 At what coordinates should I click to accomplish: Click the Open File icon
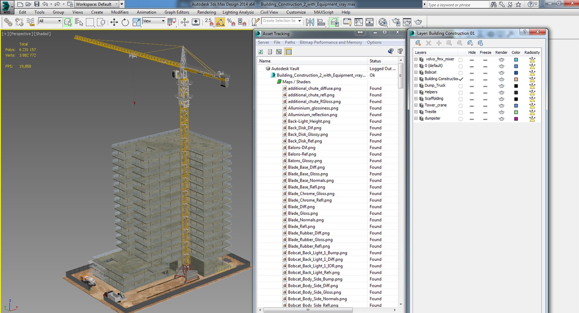point(28,4)
